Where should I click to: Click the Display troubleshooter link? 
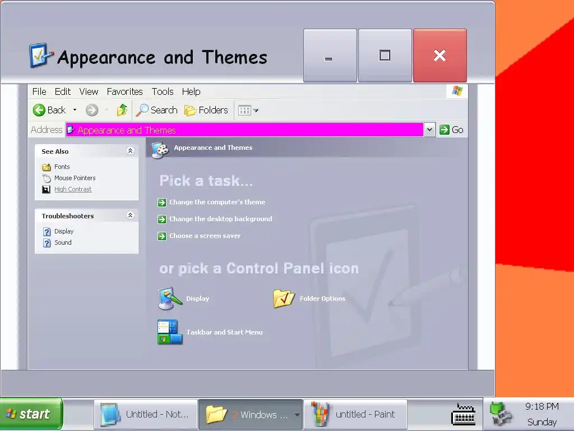tap(64, 231)
